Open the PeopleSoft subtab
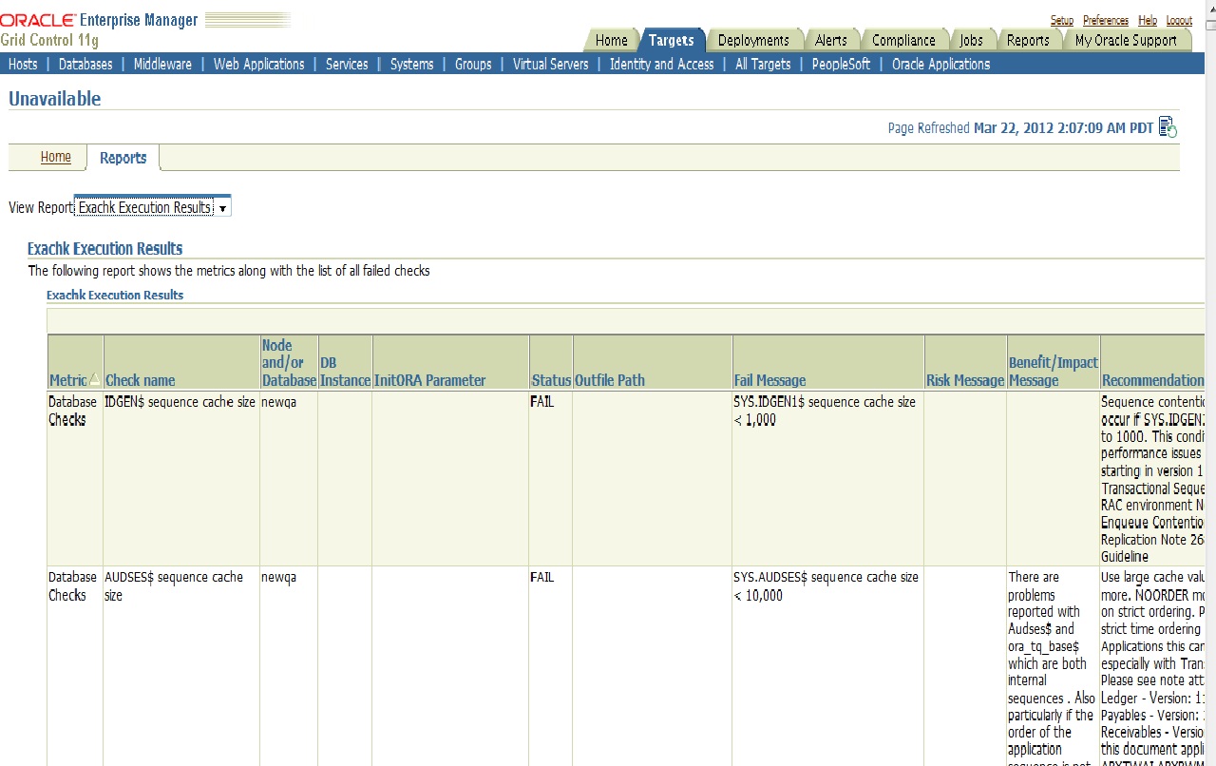This screenshot has width=1216, height=766. (x=841, y=64)
